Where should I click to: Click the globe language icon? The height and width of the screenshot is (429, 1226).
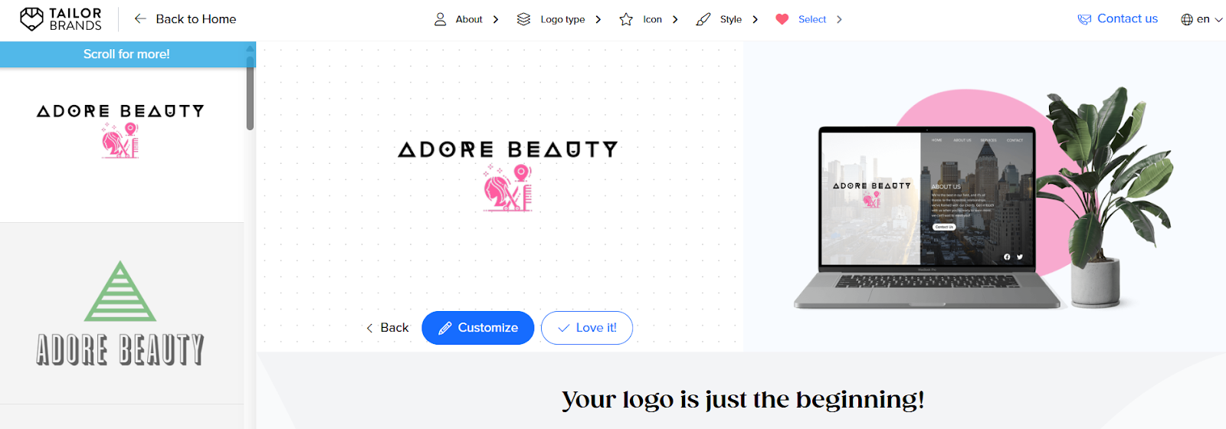click(1187, 19)
